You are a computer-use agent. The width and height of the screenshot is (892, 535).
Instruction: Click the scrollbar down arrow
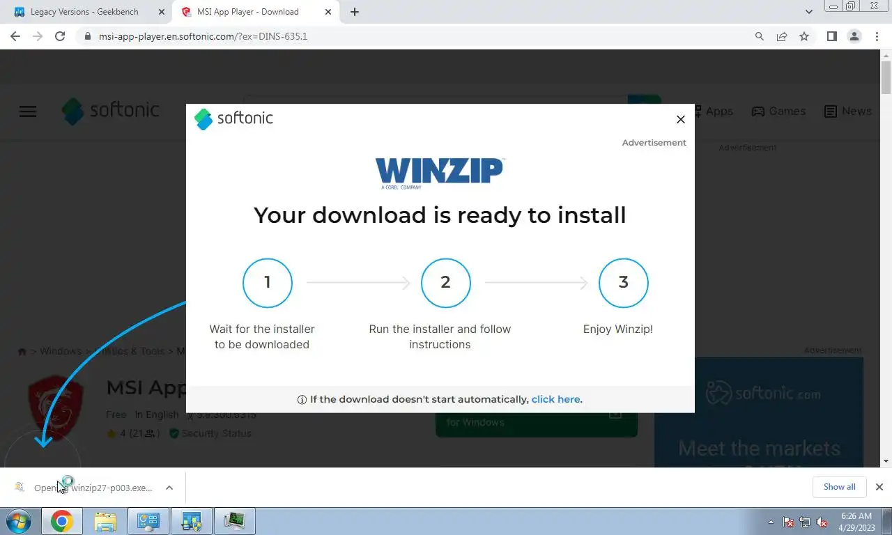[x=886, y=461]
